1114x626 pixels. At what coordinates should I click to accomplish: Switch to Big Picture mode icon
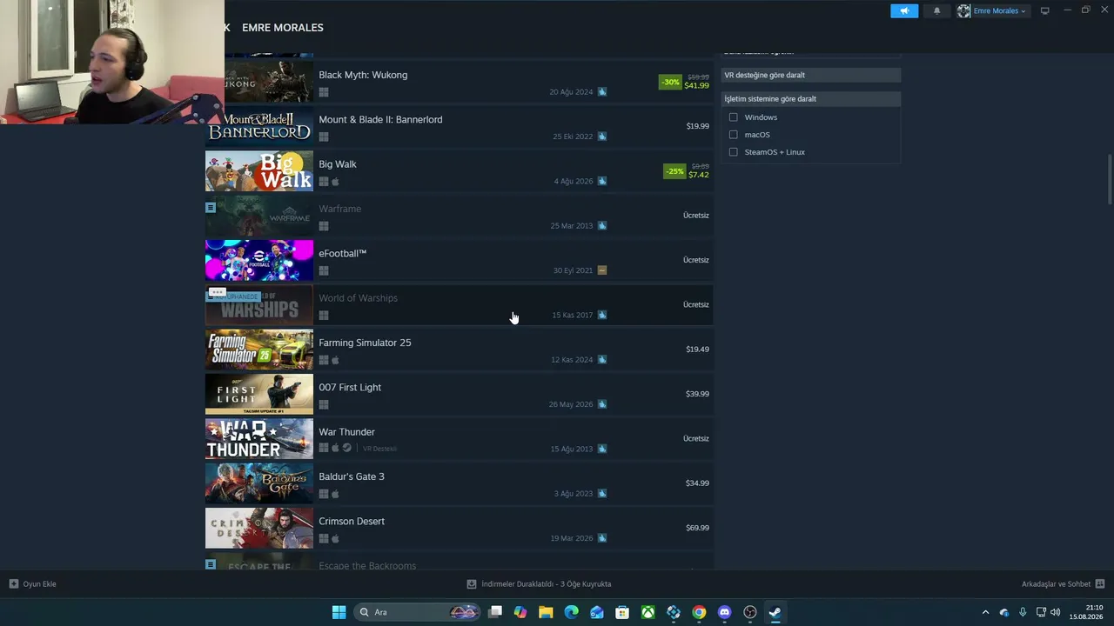pos(1044,10)
